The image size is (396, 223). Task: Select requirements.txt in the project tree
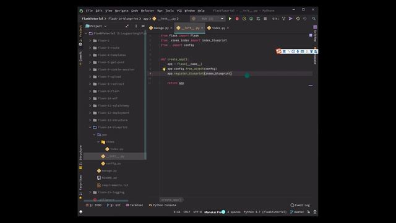(115, 185)
